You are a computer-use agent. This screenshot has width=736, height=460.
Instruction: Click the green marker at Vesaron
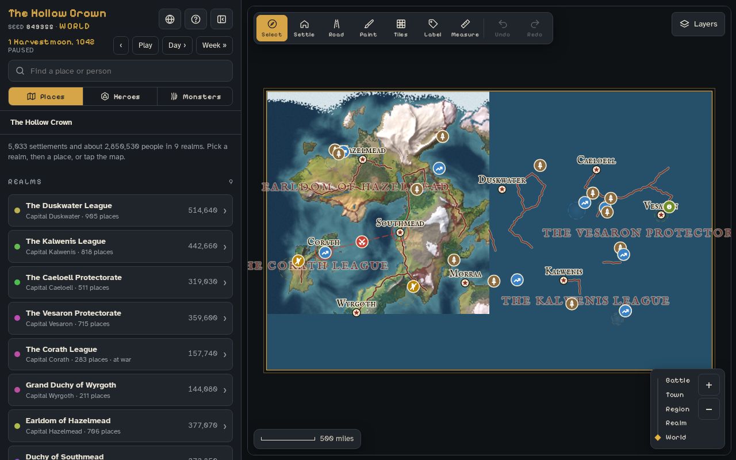click(x=669, y=206)
